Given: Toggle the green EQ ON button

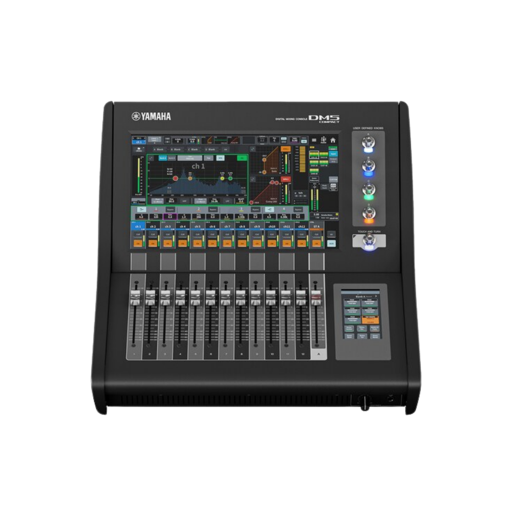Looking at the screenshot, I should [242, 158].
